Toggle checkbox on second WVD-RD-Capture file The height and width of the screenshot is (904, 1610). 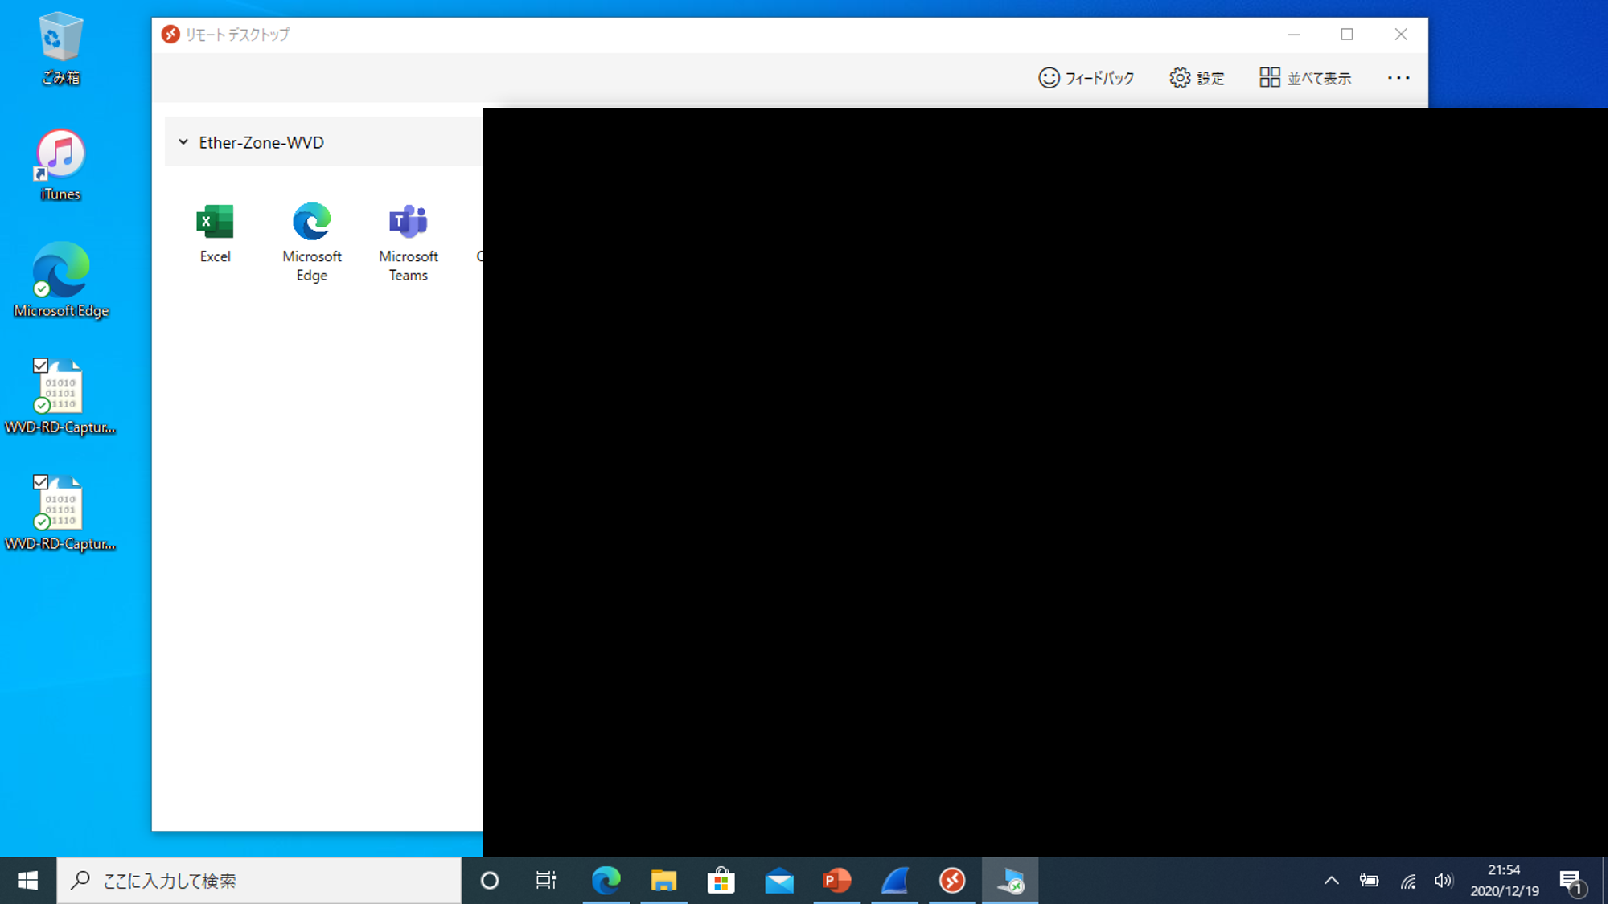(40, 482)
